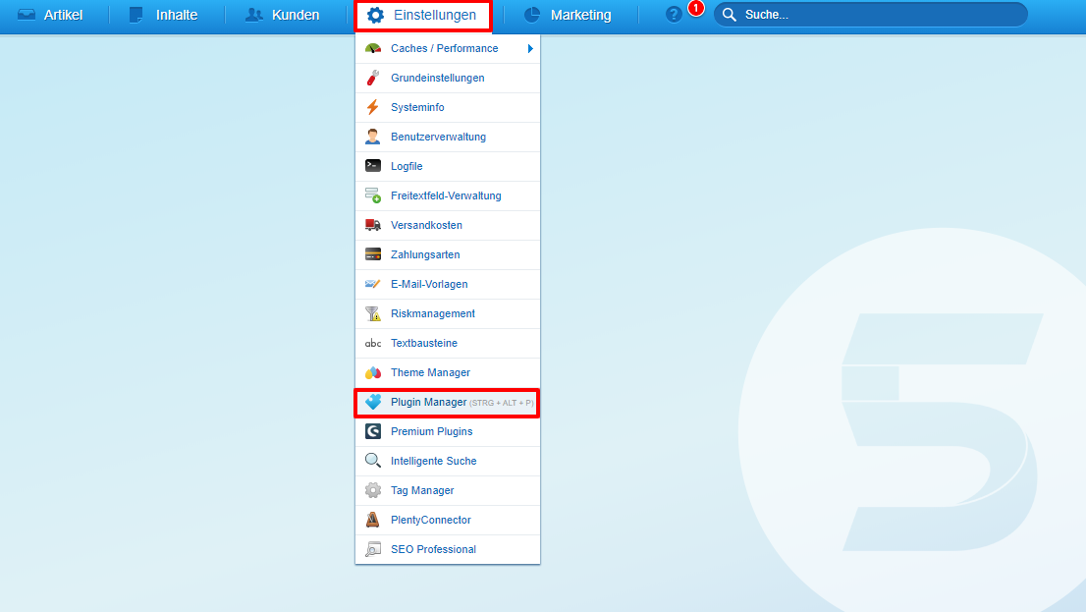
Task: Click the Benutzerverwaltung user icon
Action: point(372,137)
